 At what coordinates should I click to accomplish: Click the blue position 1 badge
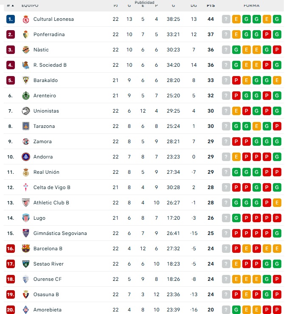tap(11, 19)
